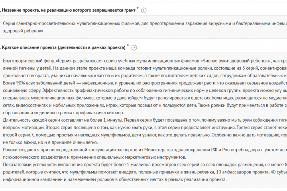The width and height of the screenshot is (287, 191).
Task: Click the text 'здоровый ребенок»' in project name field
Action: pos(23,31)
